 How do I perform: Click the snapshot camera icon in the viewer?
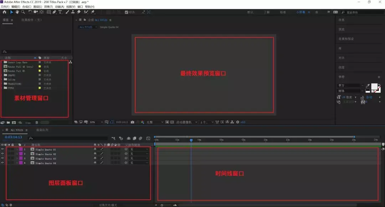(x=133, y=122)
